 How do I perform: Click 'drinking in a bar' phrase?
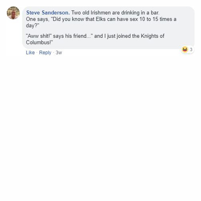click(140, 13)
